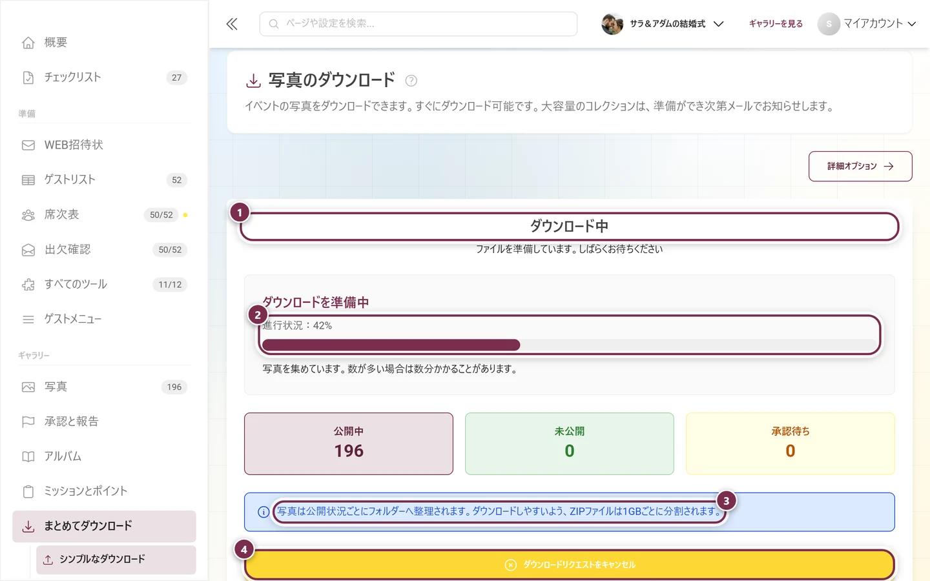Click the download icon for まとめてダウンロード

pyautogui.click(x=28, y=527)
